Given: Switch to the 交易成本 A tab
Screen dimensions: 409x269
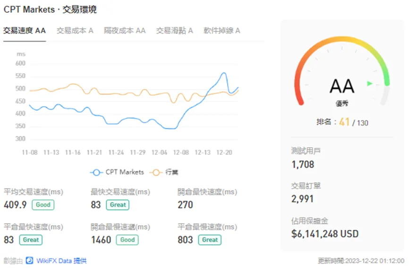Looking at the screenshot, I should 75,31.
